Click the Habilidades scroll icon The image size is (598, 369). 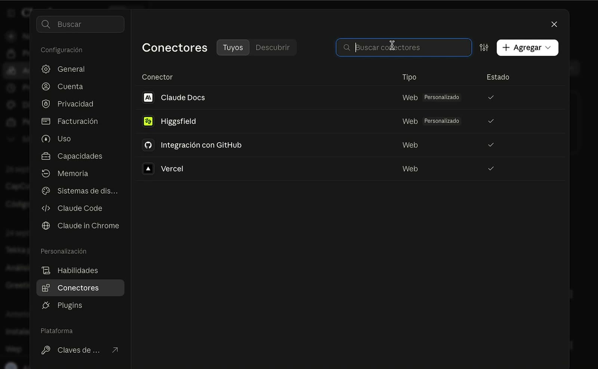(46, 270)
